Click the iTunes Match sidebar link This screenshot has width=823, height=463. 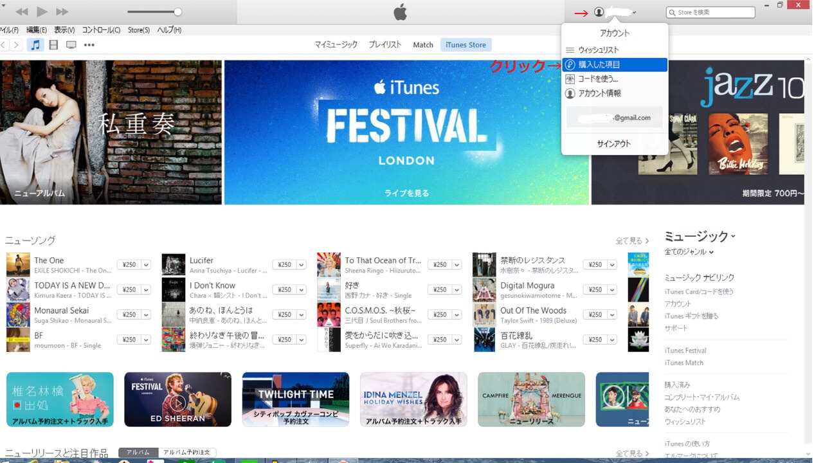(684, 363)
